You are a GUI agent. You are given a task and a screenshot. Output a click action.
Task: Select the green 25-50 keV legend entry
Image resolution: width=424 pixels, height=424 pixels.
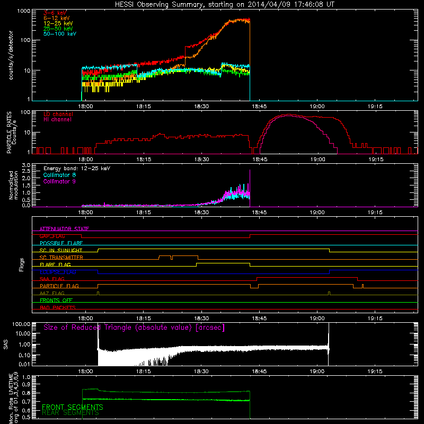(x=58, y=29)
